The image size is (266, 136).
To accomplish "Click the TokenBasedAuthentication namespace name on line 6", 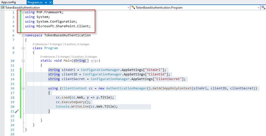I will 68,35.
